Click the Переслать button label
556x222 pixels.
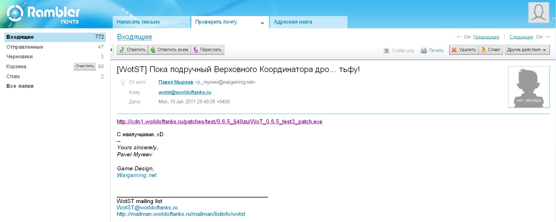point(211,50)
